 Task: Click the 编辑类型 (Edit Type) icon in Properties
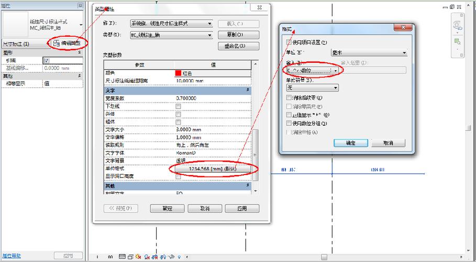coord(56,43)
